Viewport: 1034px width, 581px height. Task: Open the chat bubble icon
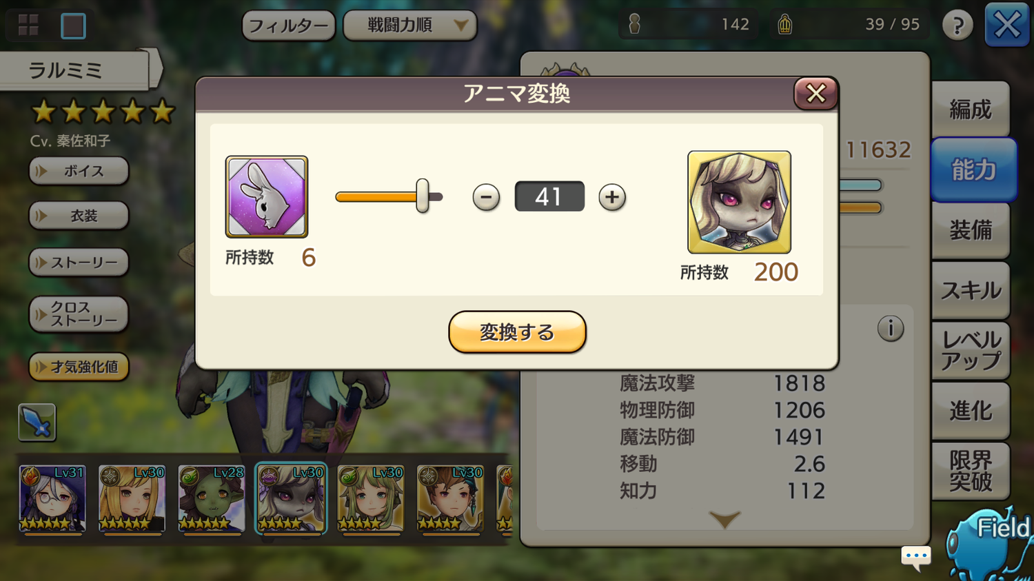coord(916,556)
